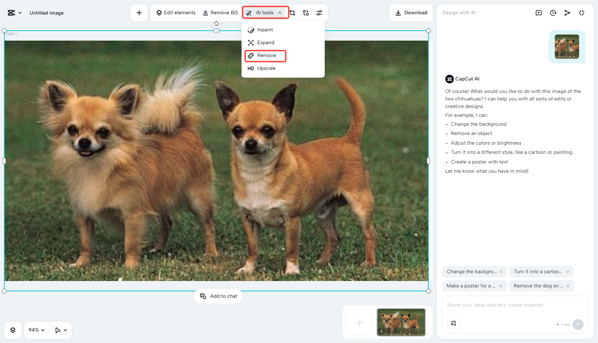Choose Upscale in the AI tools menu

[265, 68]
